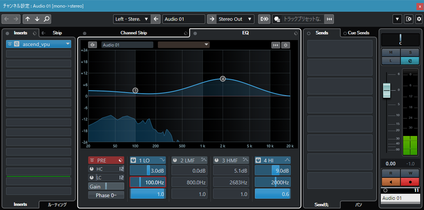424x210 pixels.
Task: Open the ascend_vpu insert dropdown arrow
Action: click(67, 44)
